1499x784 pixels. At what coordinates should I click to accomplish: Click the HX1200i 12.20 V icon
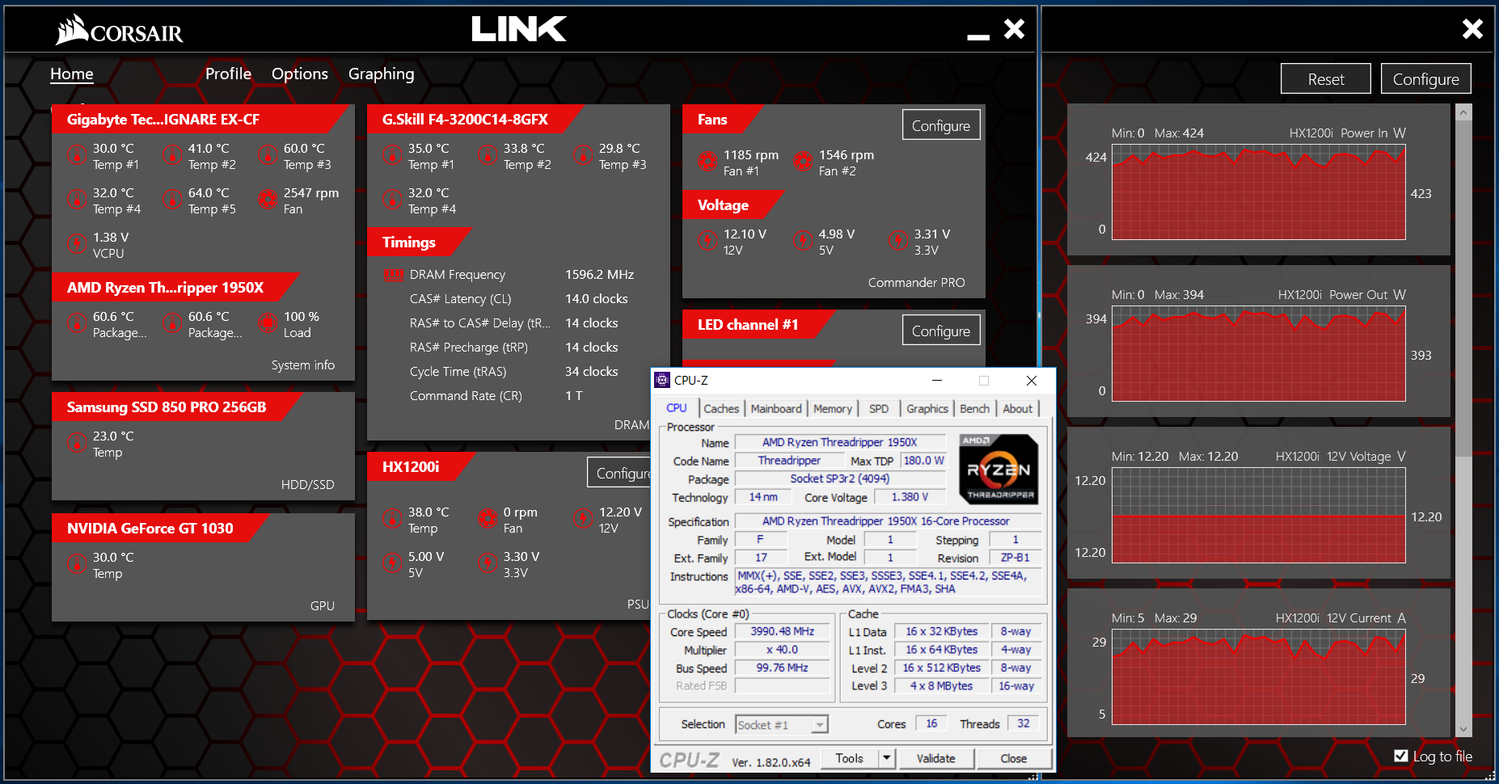(583, 518)
